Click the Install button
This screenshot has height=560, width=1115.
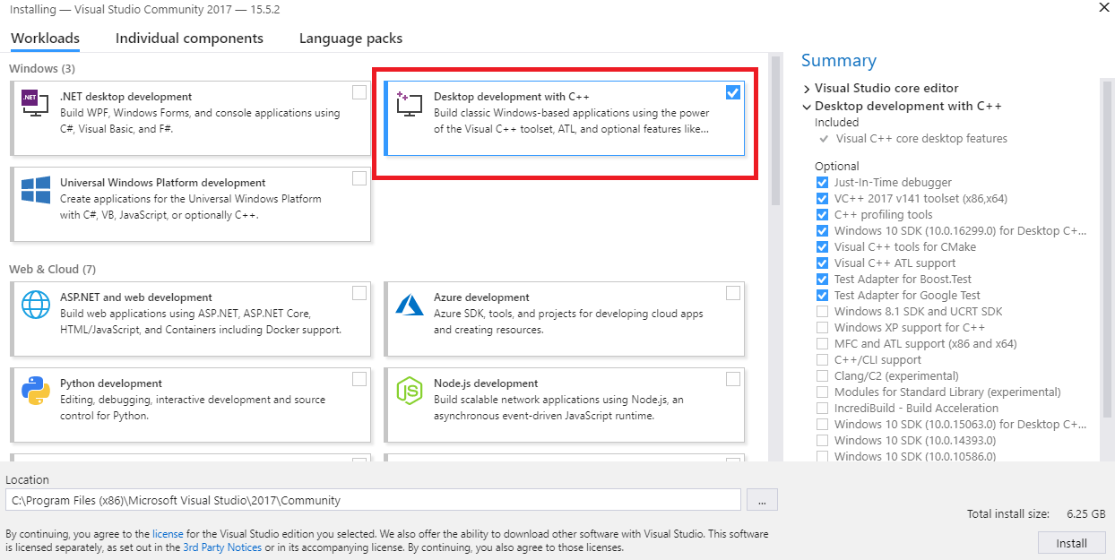pyautogui.click(x=1071, y=543)
